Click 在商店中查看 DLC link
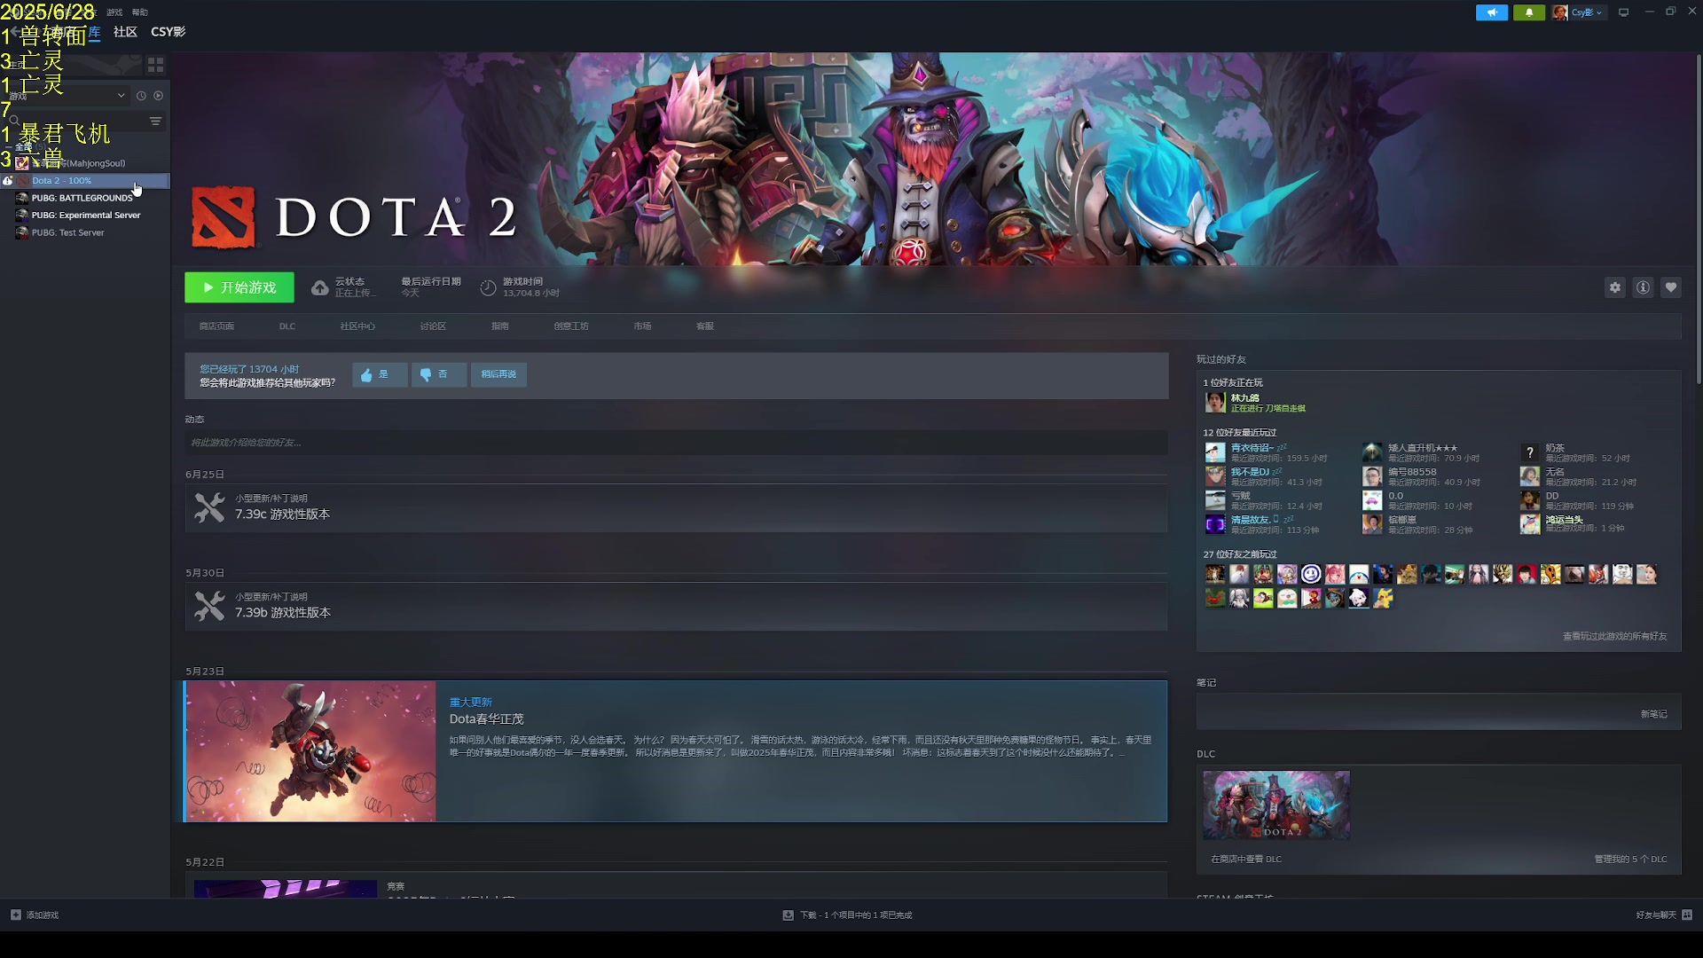 tap(1246, 860)
